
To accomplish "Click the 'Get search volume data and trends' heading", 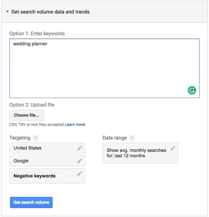I will (51, 12).
